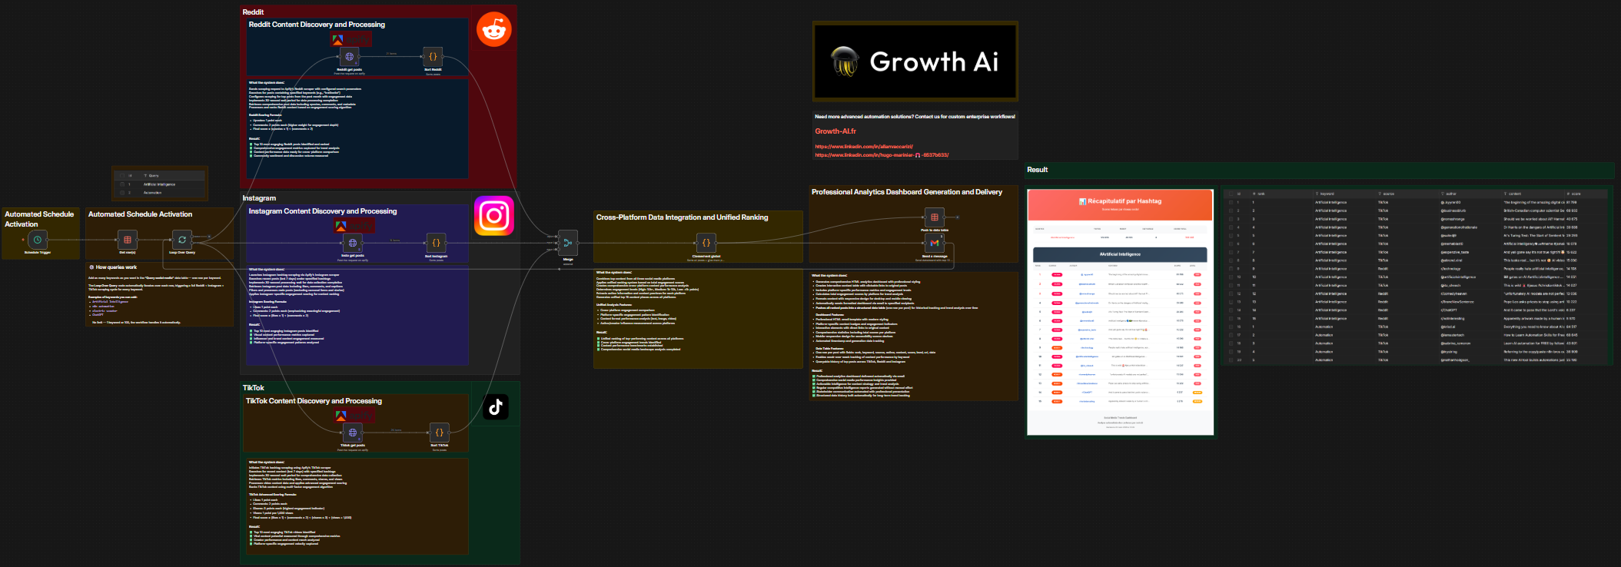Click the source column header in results
Image resolution: width=1621 pixels, height=567 pixels.
(1388, 194)
